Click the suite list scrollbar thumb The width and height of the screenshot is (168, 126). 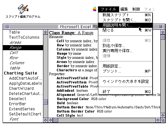coord(46,102)
